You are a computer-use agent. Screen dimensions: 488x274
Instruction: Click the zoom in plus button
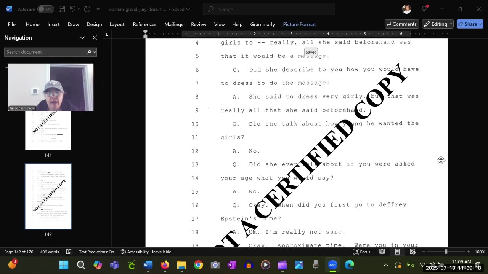(469, 252)
